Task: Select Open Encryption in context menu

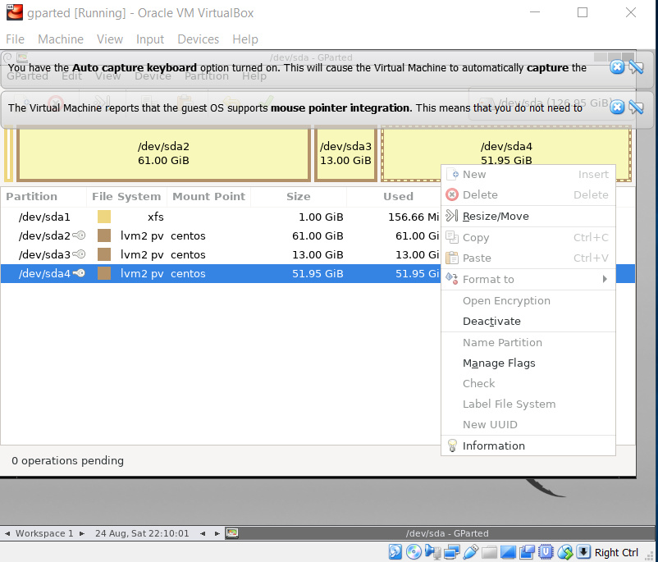Action: pos(528,300)
